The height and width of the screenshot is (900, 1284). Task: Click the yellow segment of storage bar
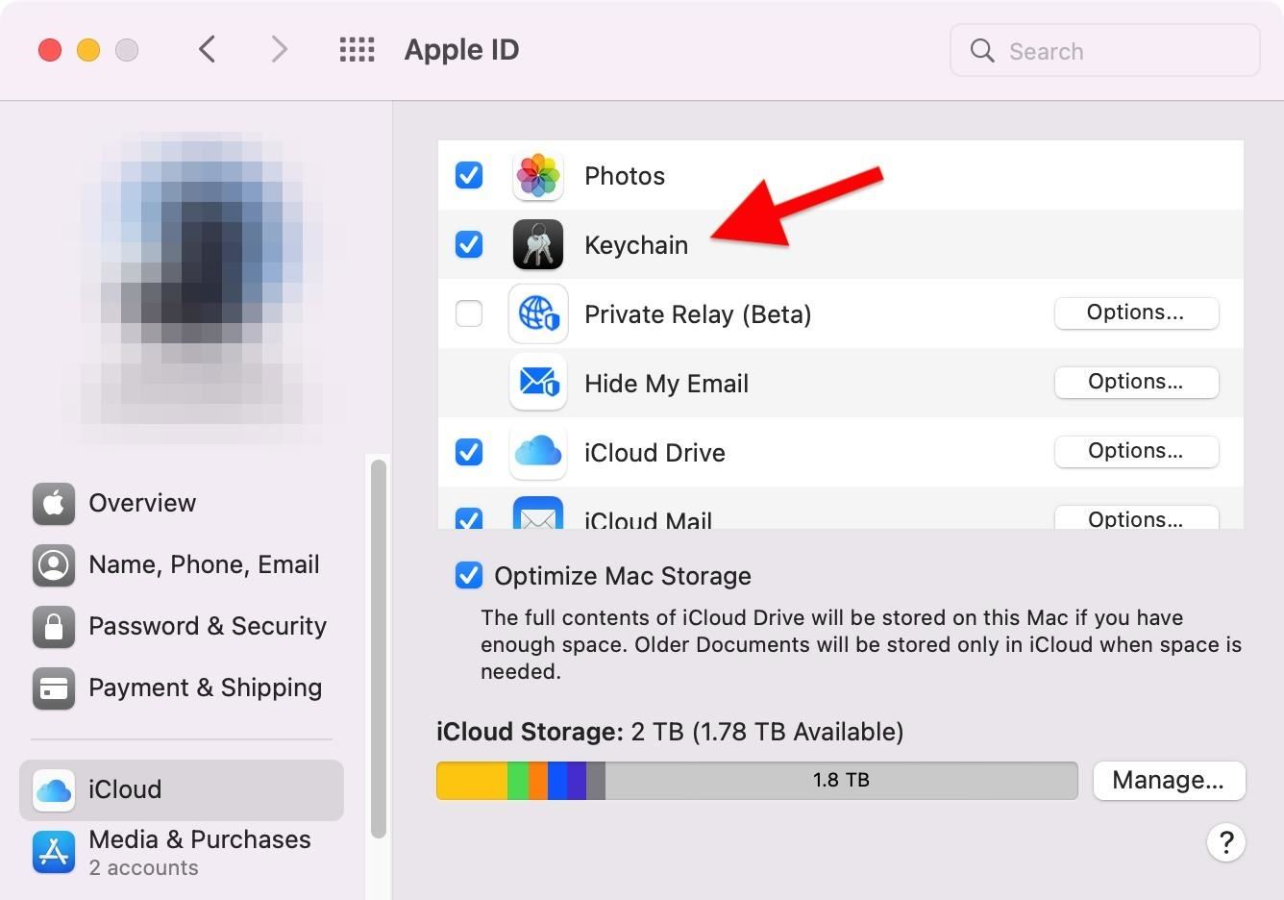point(472,780)
